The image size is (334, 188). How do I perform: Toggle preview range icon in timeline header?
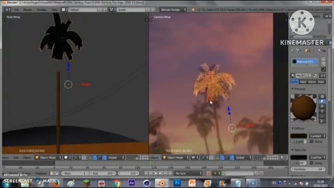[x=52, y=173]
